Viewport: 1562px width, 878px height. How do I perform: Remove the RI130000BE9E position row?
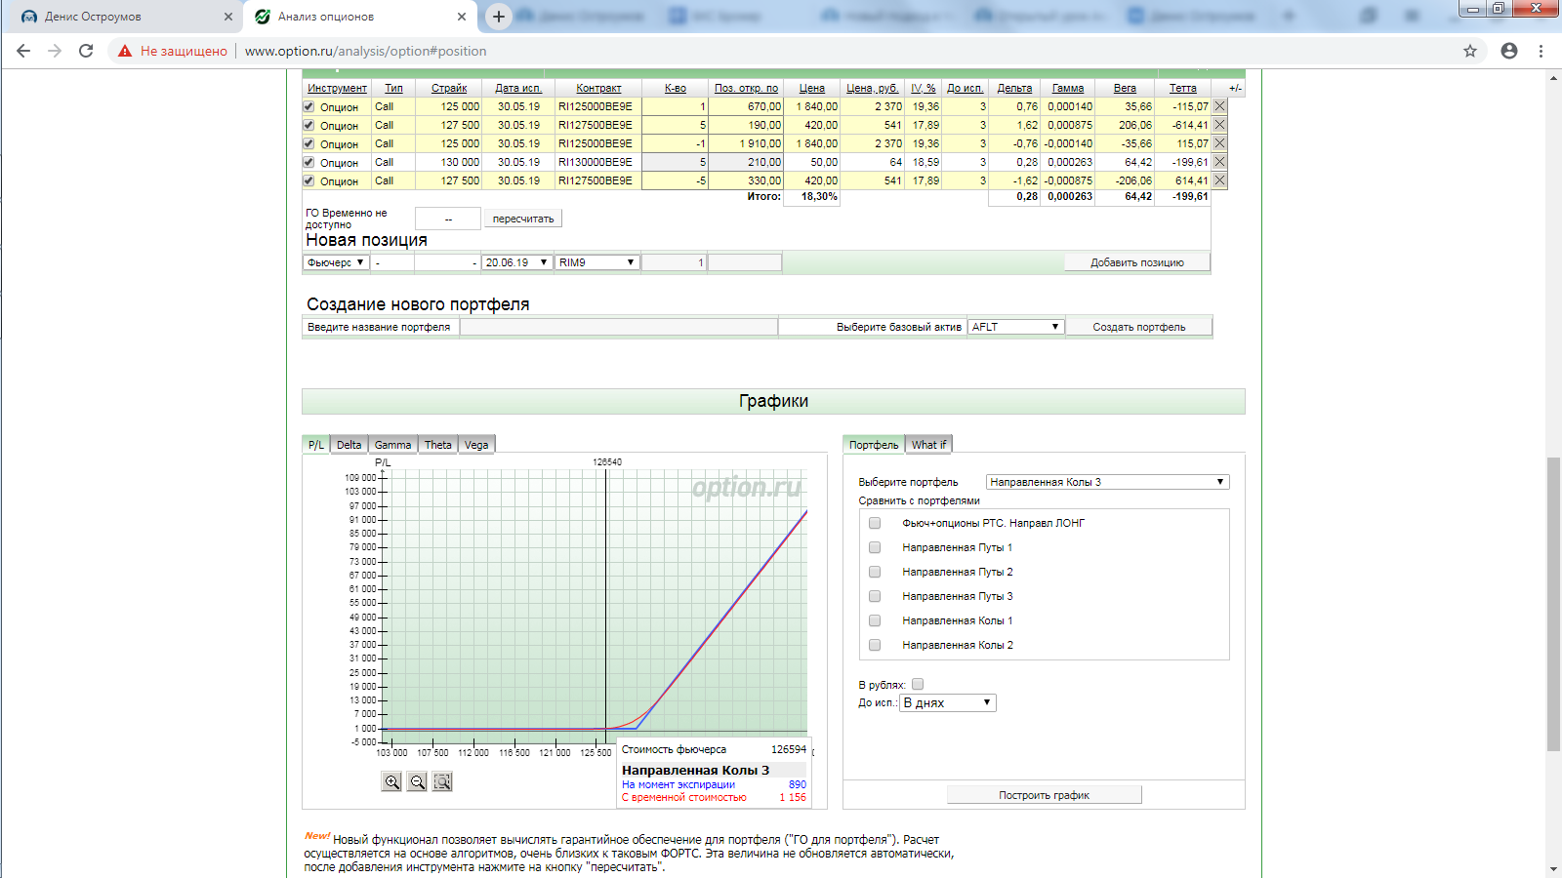(x=1219, y=162)
